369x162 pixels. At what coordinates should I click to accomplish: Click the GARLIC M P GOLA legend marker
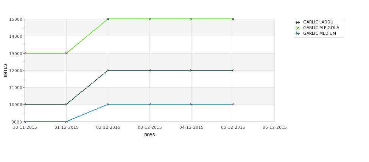(x=298, y=28)
